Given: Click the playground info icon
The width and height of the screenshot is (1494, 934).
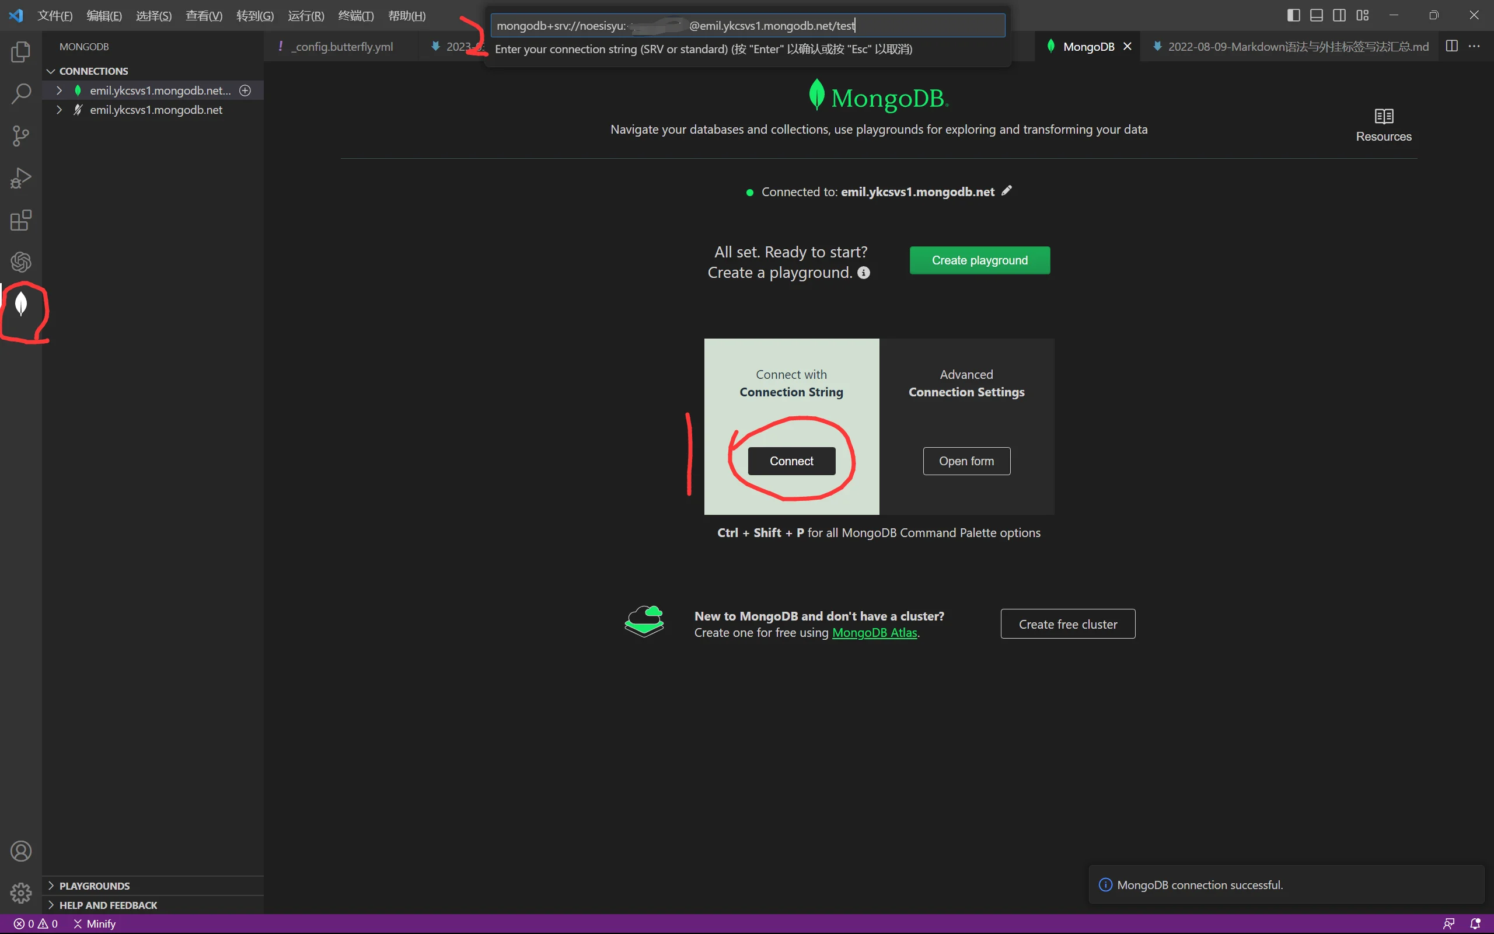Looking at the screenshot, I should (864, 273).
